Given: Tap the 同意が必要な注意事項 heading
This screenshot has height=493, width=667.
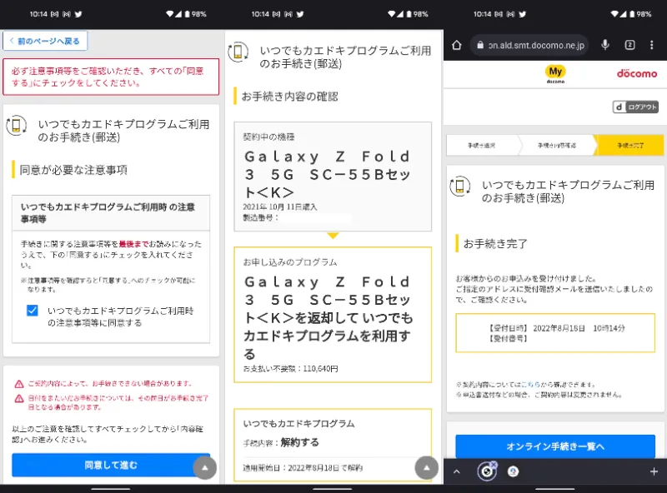Looking at the screenshot, I should pyautogui.click(x=73, y=170).
